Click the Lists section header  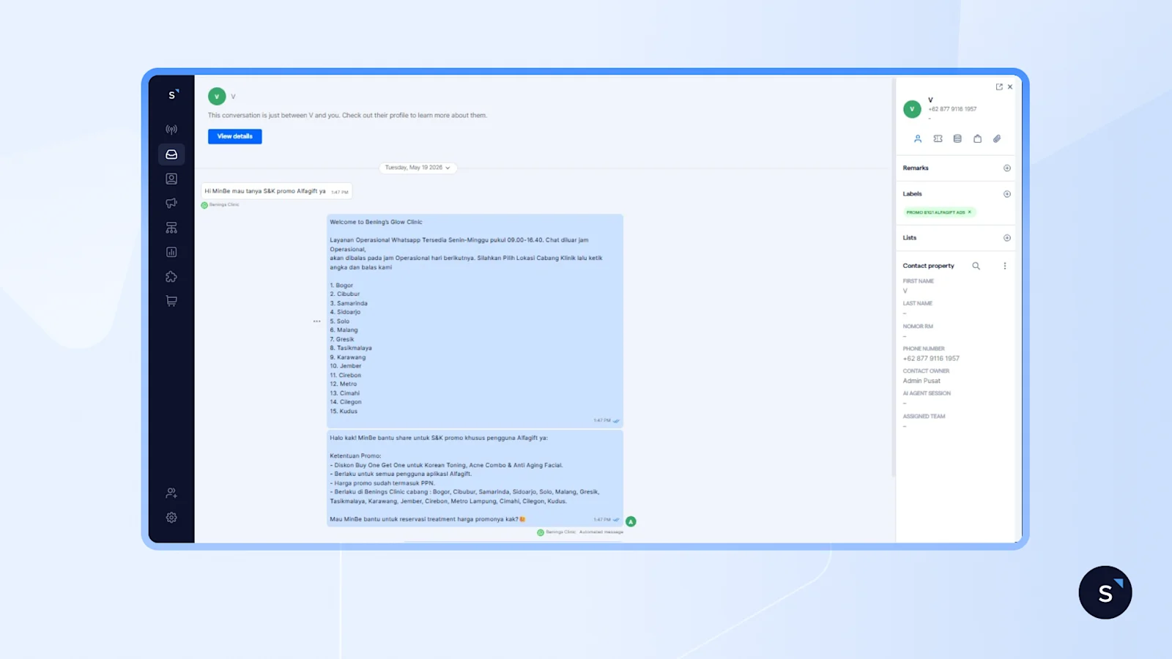(x=910, y=238)
